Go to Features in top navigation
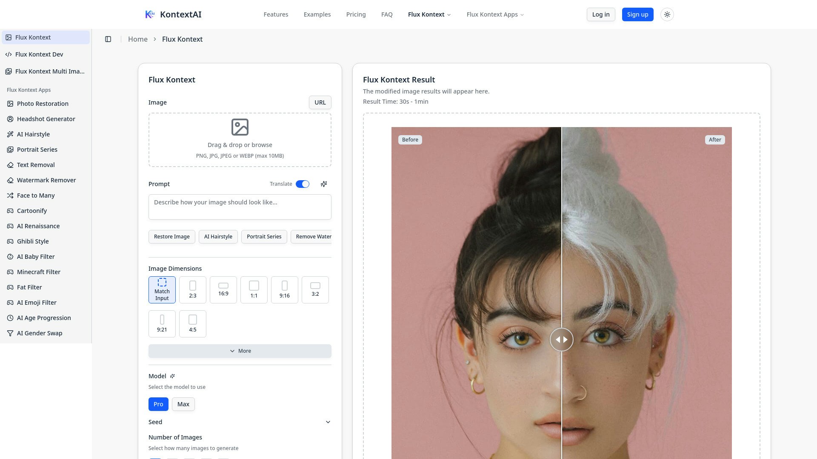The width and height of the screenshot is (817, 459). coord(276,14)
